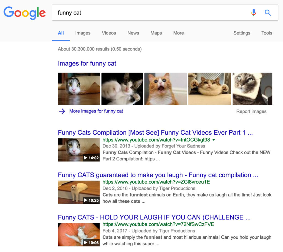
Task: Open Funny Cats Compilation Part 1 result
Action: (155, 133)
